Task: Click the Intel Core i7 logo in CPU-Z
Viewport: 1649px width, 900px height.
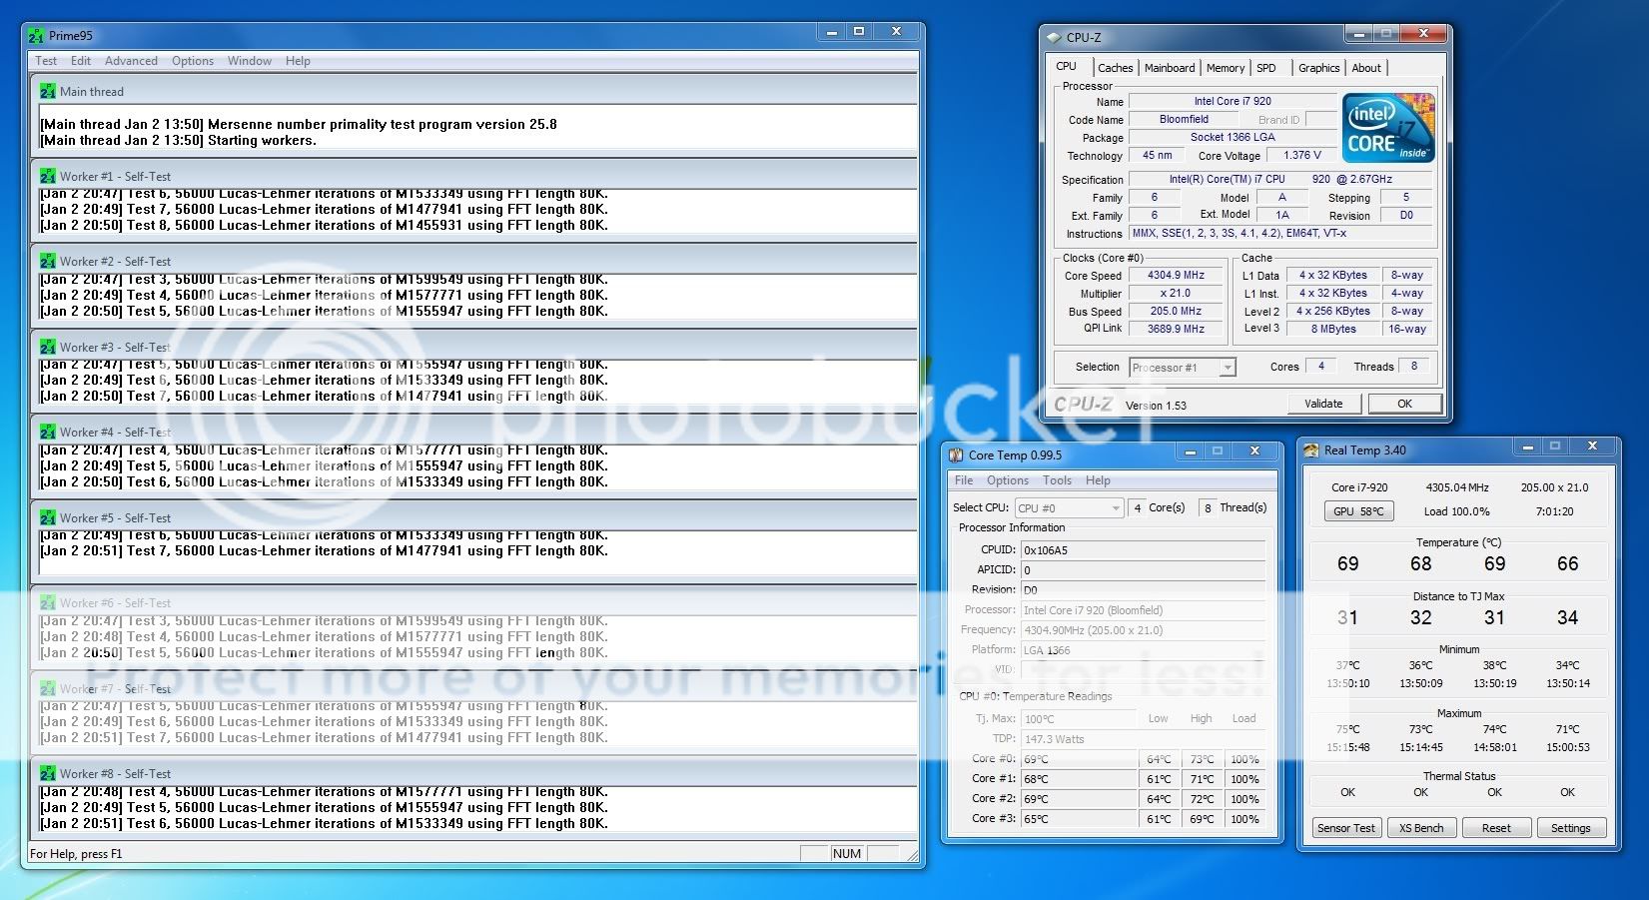Action: 1388,128
